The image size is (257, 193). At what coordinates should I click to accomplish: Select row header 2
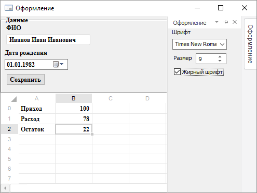[x=9, y=129]
